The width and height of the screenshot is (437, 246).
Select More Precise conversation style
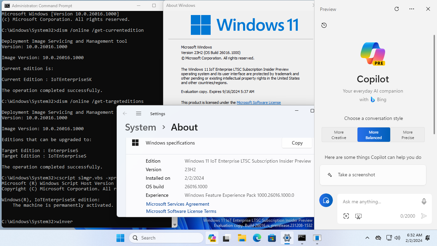408,135
